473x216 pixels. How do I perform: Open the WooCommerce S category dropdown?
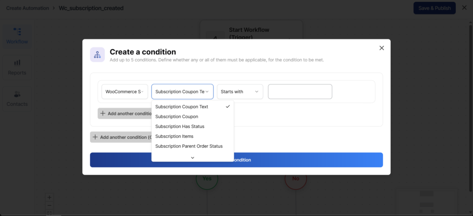click(125, 91)
